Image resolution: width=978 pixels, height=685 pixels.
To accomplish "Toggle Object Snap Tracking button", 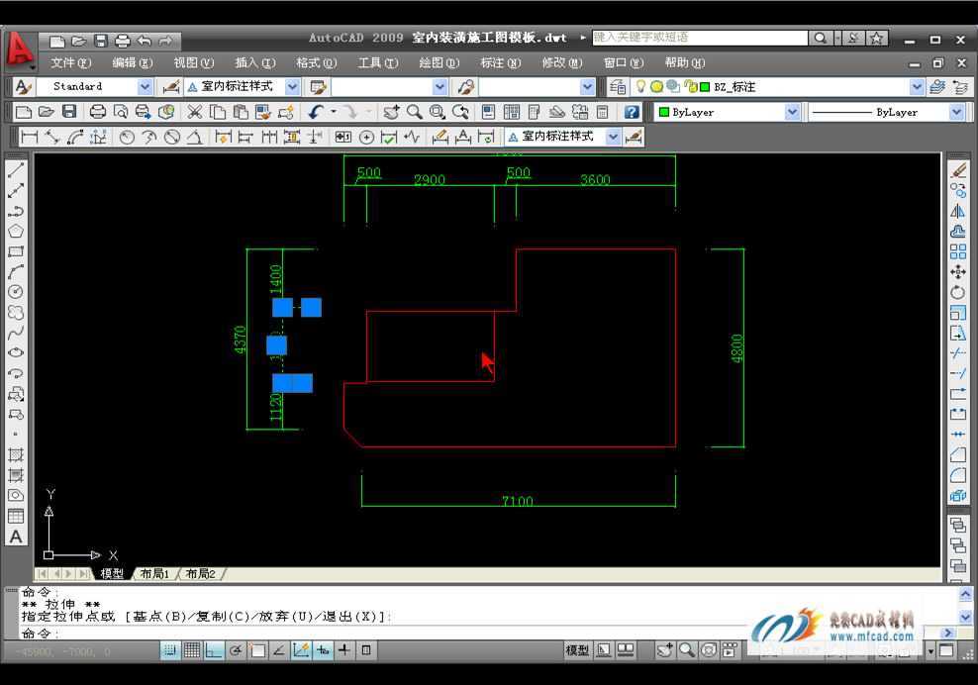I will click(279, 650).
